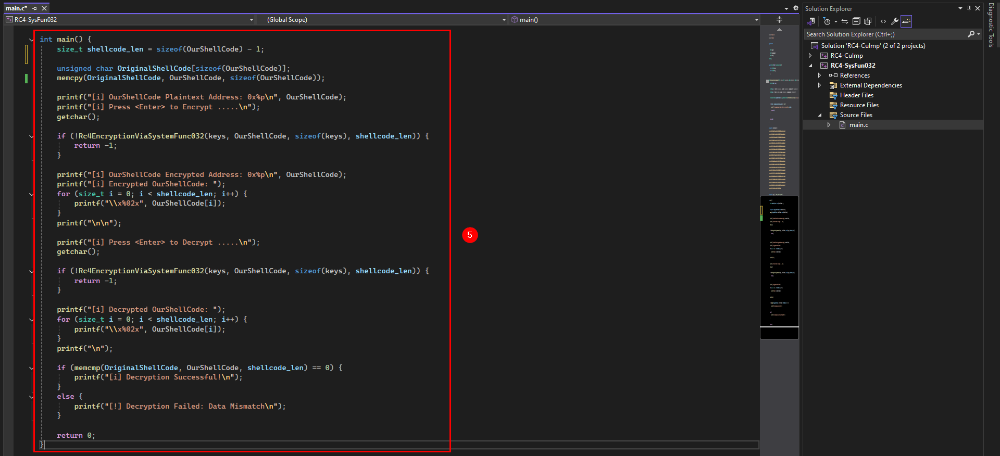Screen dimensions: 1000x456
Task: Pin the main.c editor tab
Action: pos(35,8)
